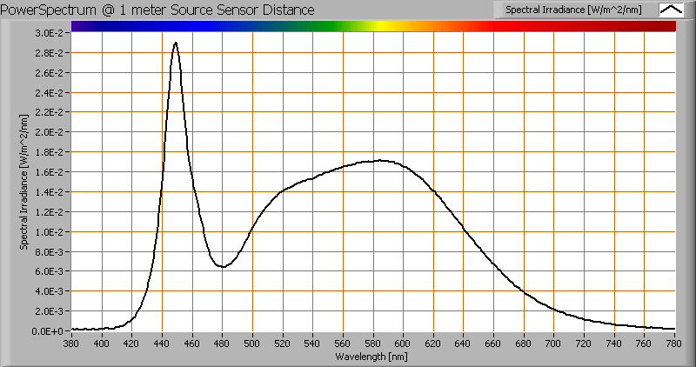This screenshot has height=367, width=696.
Task: Click the Wavelength [nm] x-axis label
Action: point(373,357)
